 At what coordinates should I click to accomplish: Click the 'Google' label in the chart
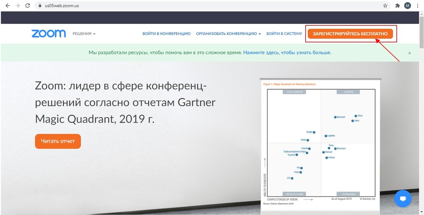tap(309, 132)
